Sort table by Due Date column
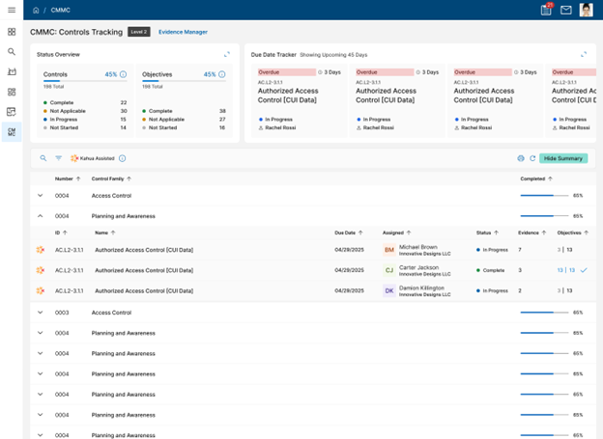This screenshot has width=603, height=439. (346, 233)
